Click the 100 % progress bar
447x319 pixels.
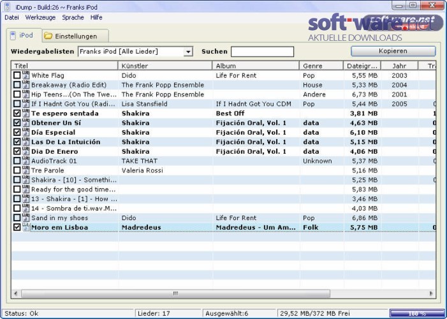pos(417,314)
